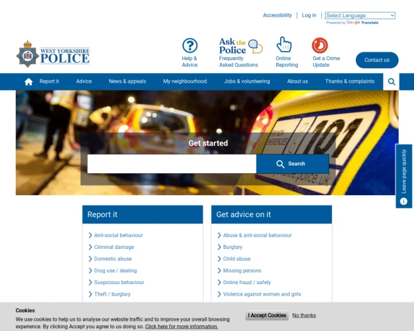The height and width of the screenshot is (331, 414).
Task: Open the Report it navigation menu
Action: pos(49,81)
